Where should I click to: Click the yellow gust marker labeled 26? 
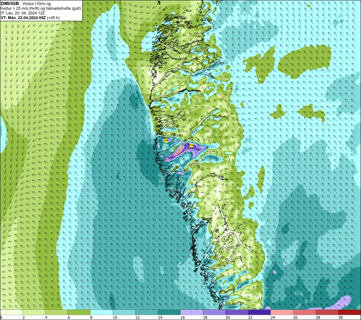point(166,140)
